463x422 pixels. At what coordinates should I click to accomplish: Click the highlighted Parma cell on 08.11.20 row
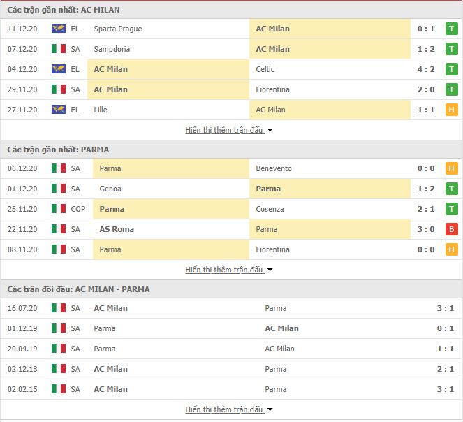(171, 249)
